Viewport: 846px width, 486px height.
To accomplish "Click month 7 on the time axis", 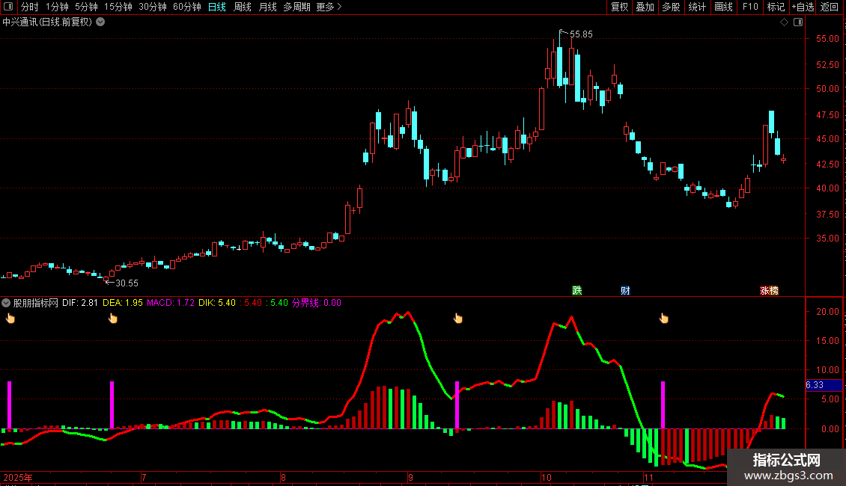I will [144, 477].
